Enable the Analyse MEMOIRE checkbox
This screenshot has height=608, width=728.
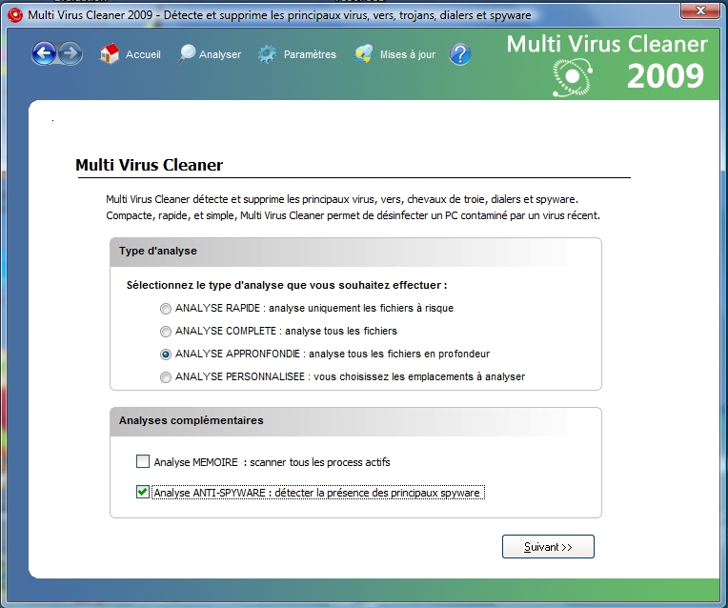click(143, 461)
